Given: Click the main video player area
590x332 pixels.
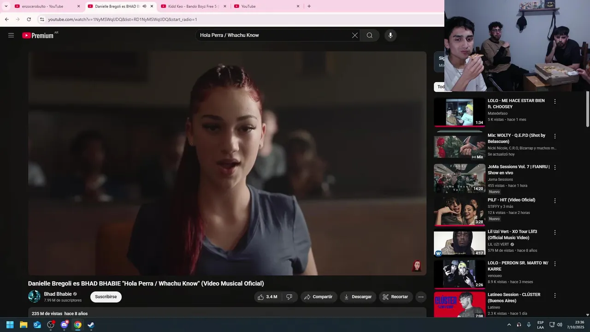Looking at the screenshot, I should (227, 163).
